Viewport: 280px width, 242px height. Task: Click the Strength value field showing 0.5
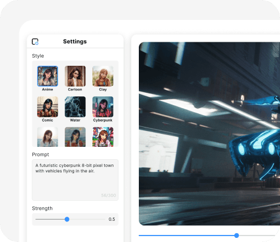tap(112, 219)
